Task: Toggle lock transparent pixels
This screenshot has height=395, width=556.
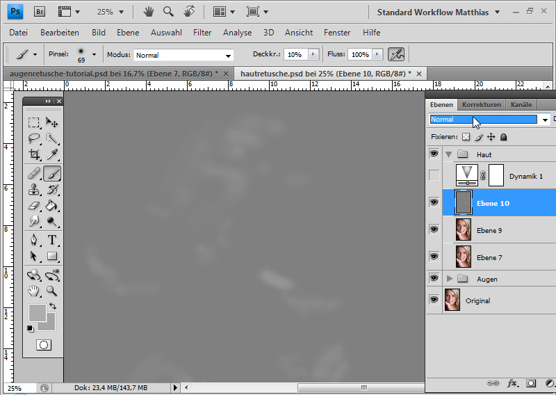Action: (466, 137)
